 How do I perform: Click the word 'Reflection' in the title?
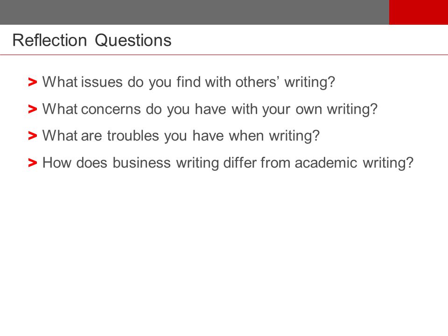tap(50, 40)
